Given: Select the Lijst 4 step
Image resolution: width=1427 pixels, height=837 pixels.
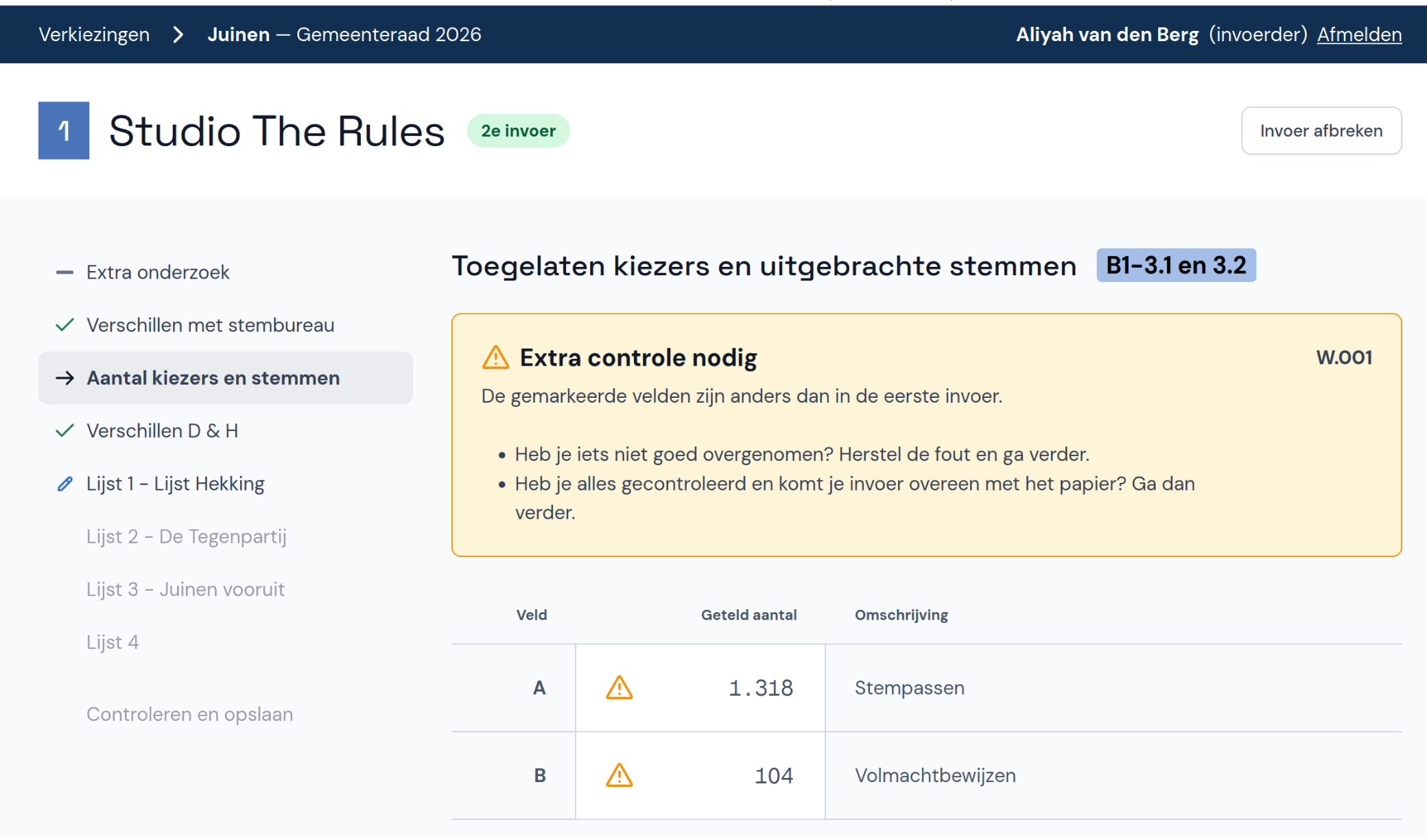Looking at the screenshot, I should coord(113,642).
